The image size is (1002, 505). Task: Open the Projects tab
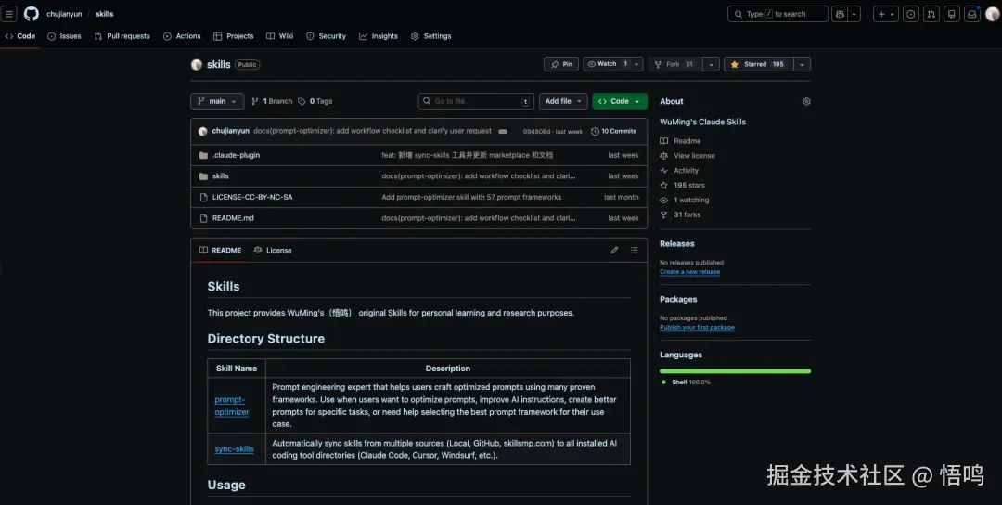click(234, 36)
